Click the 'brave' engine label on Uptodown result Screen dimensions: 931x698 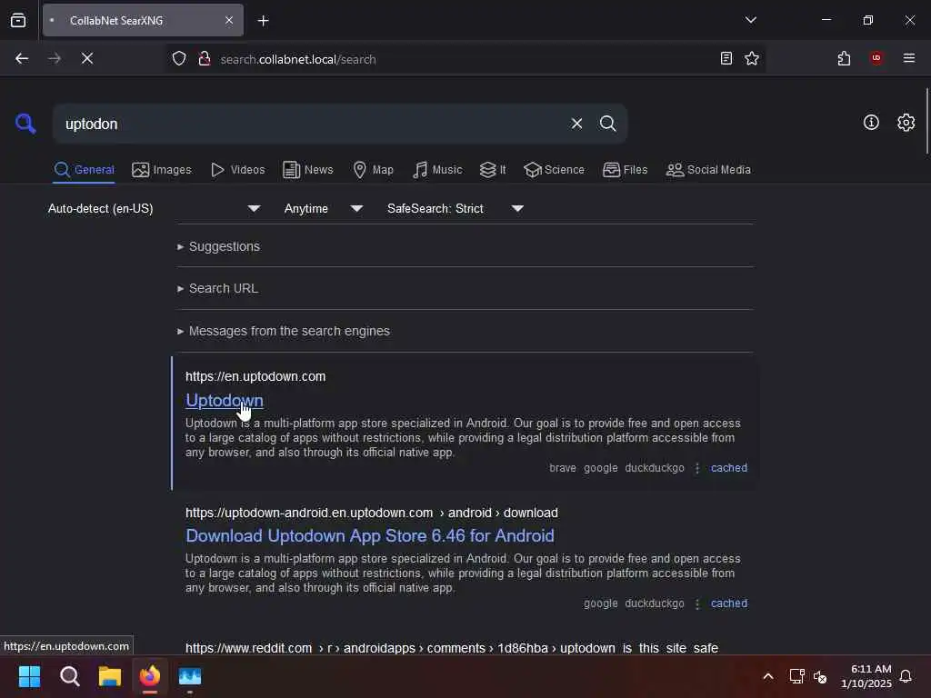562,468
